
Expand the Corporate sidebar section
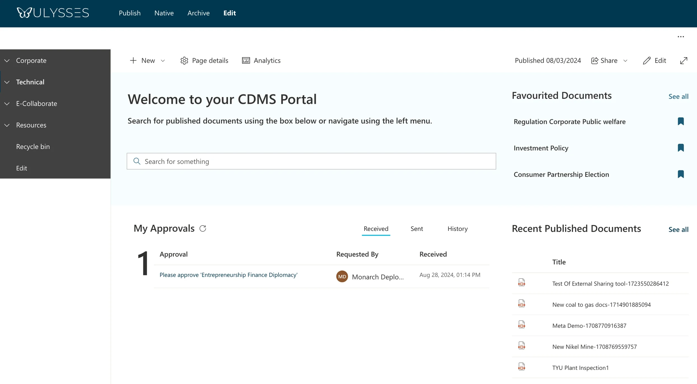[7, 61]
